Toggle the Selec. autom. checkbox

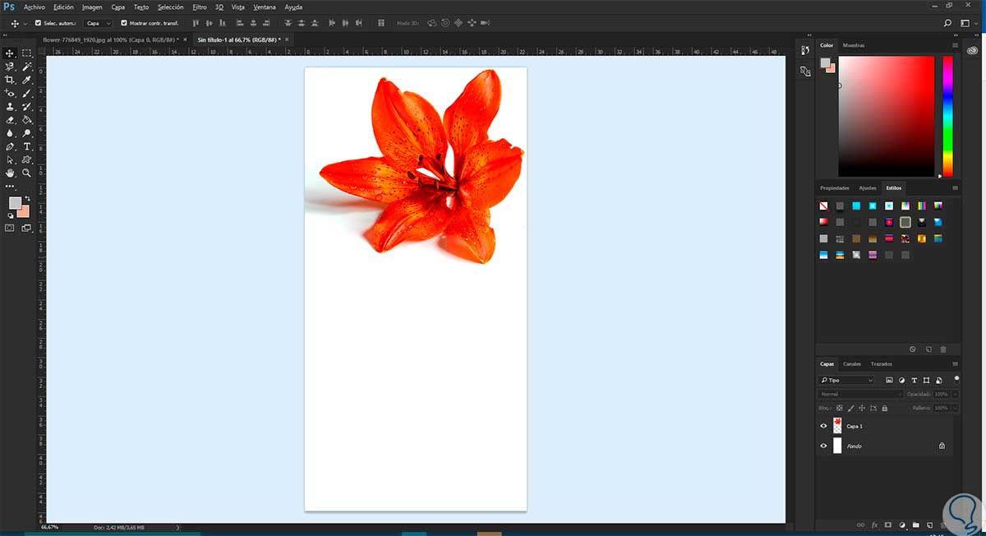pos(38,23)
